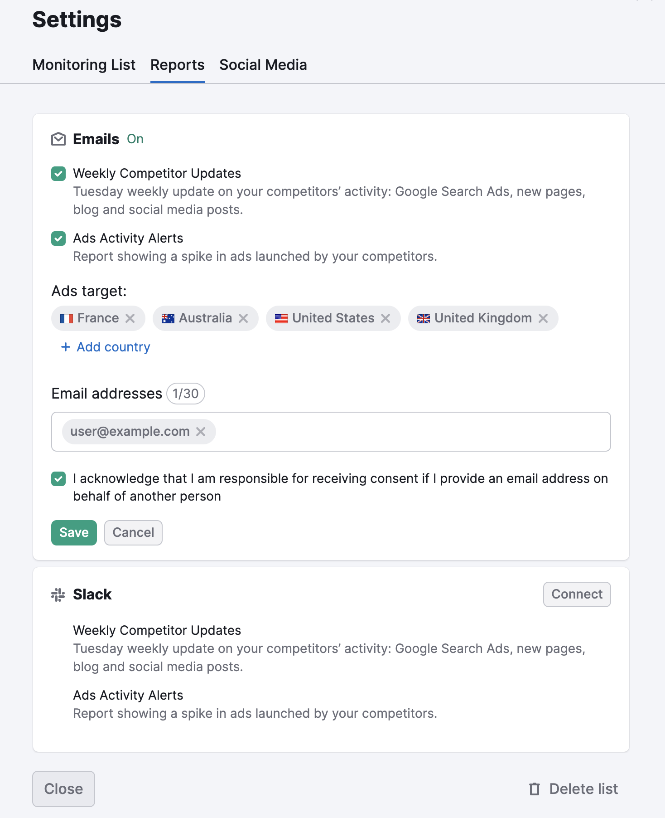The image size is (665, 818).
Task: Click inside the email addresses field
Action: 408,432
